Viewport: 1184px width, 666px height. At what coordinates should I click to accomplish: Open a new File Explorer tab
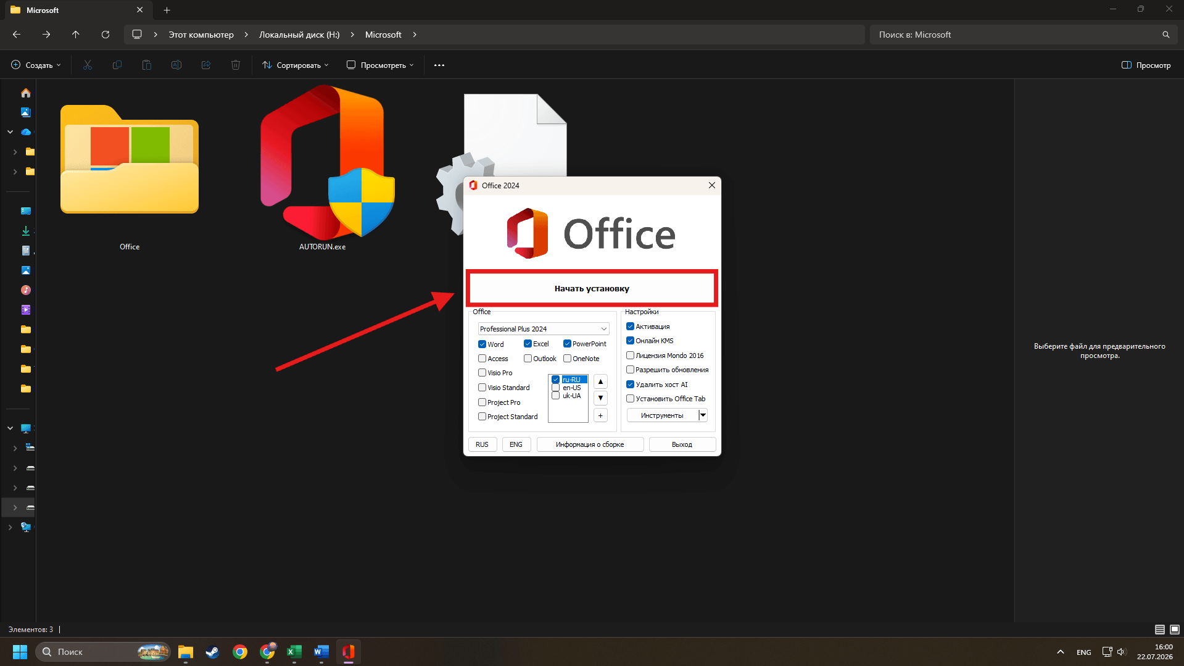167,10
